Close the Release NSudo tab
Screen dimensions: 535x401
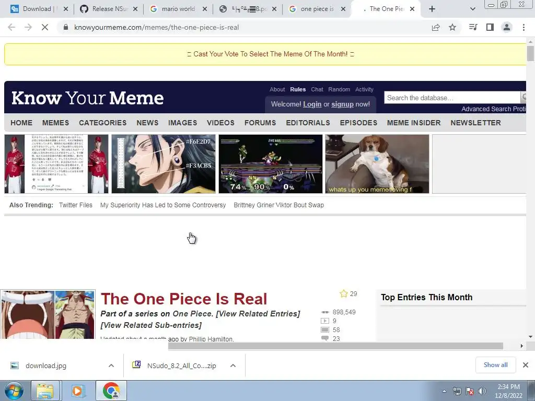coord(135,9)
